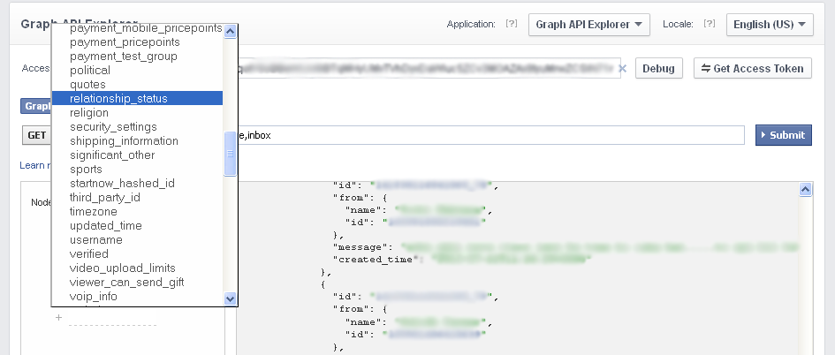Submit the Graph API query
Viewport: 835px width, 355px height.
click(784, 135)
